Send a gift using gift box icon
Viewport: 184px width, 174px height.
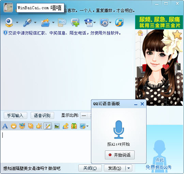pos(74,126)
